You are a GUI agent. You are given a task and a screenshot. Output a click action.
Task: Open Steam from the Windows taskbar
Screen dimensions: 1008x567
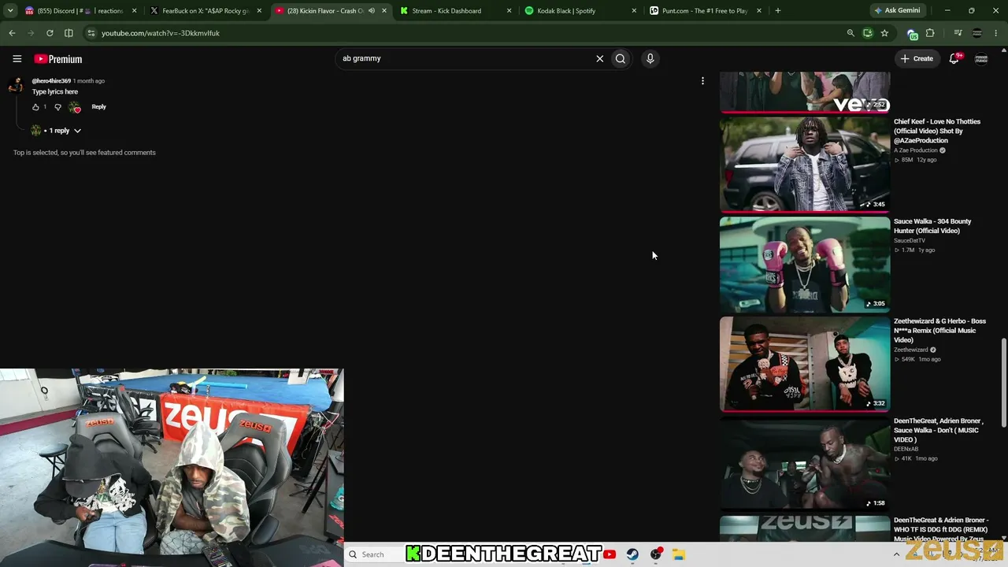(632, 554)
